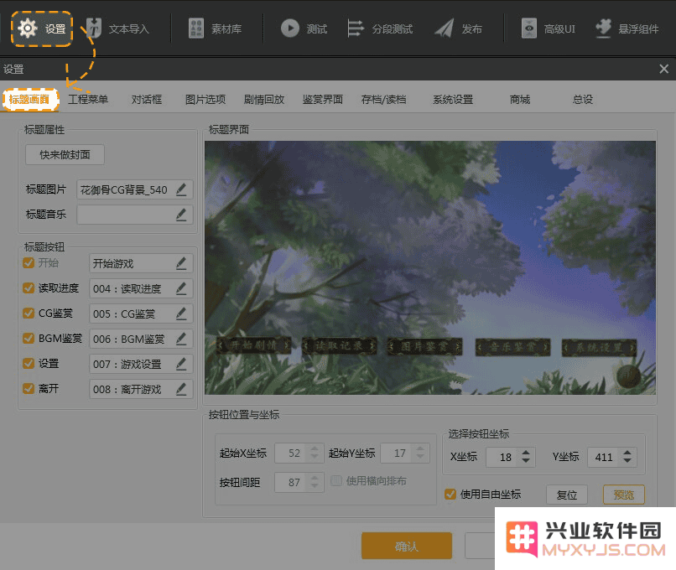Click the 预览 preview button
676x570 pixels.
623,495
